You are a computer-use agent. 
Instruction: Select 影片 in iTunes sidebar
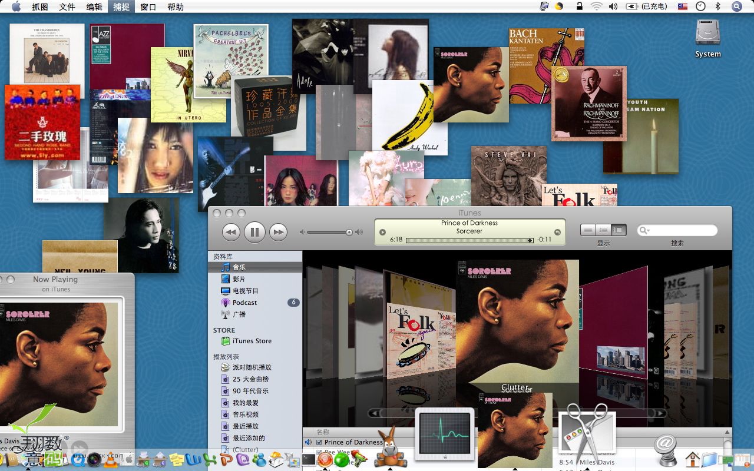pos(255,279)
